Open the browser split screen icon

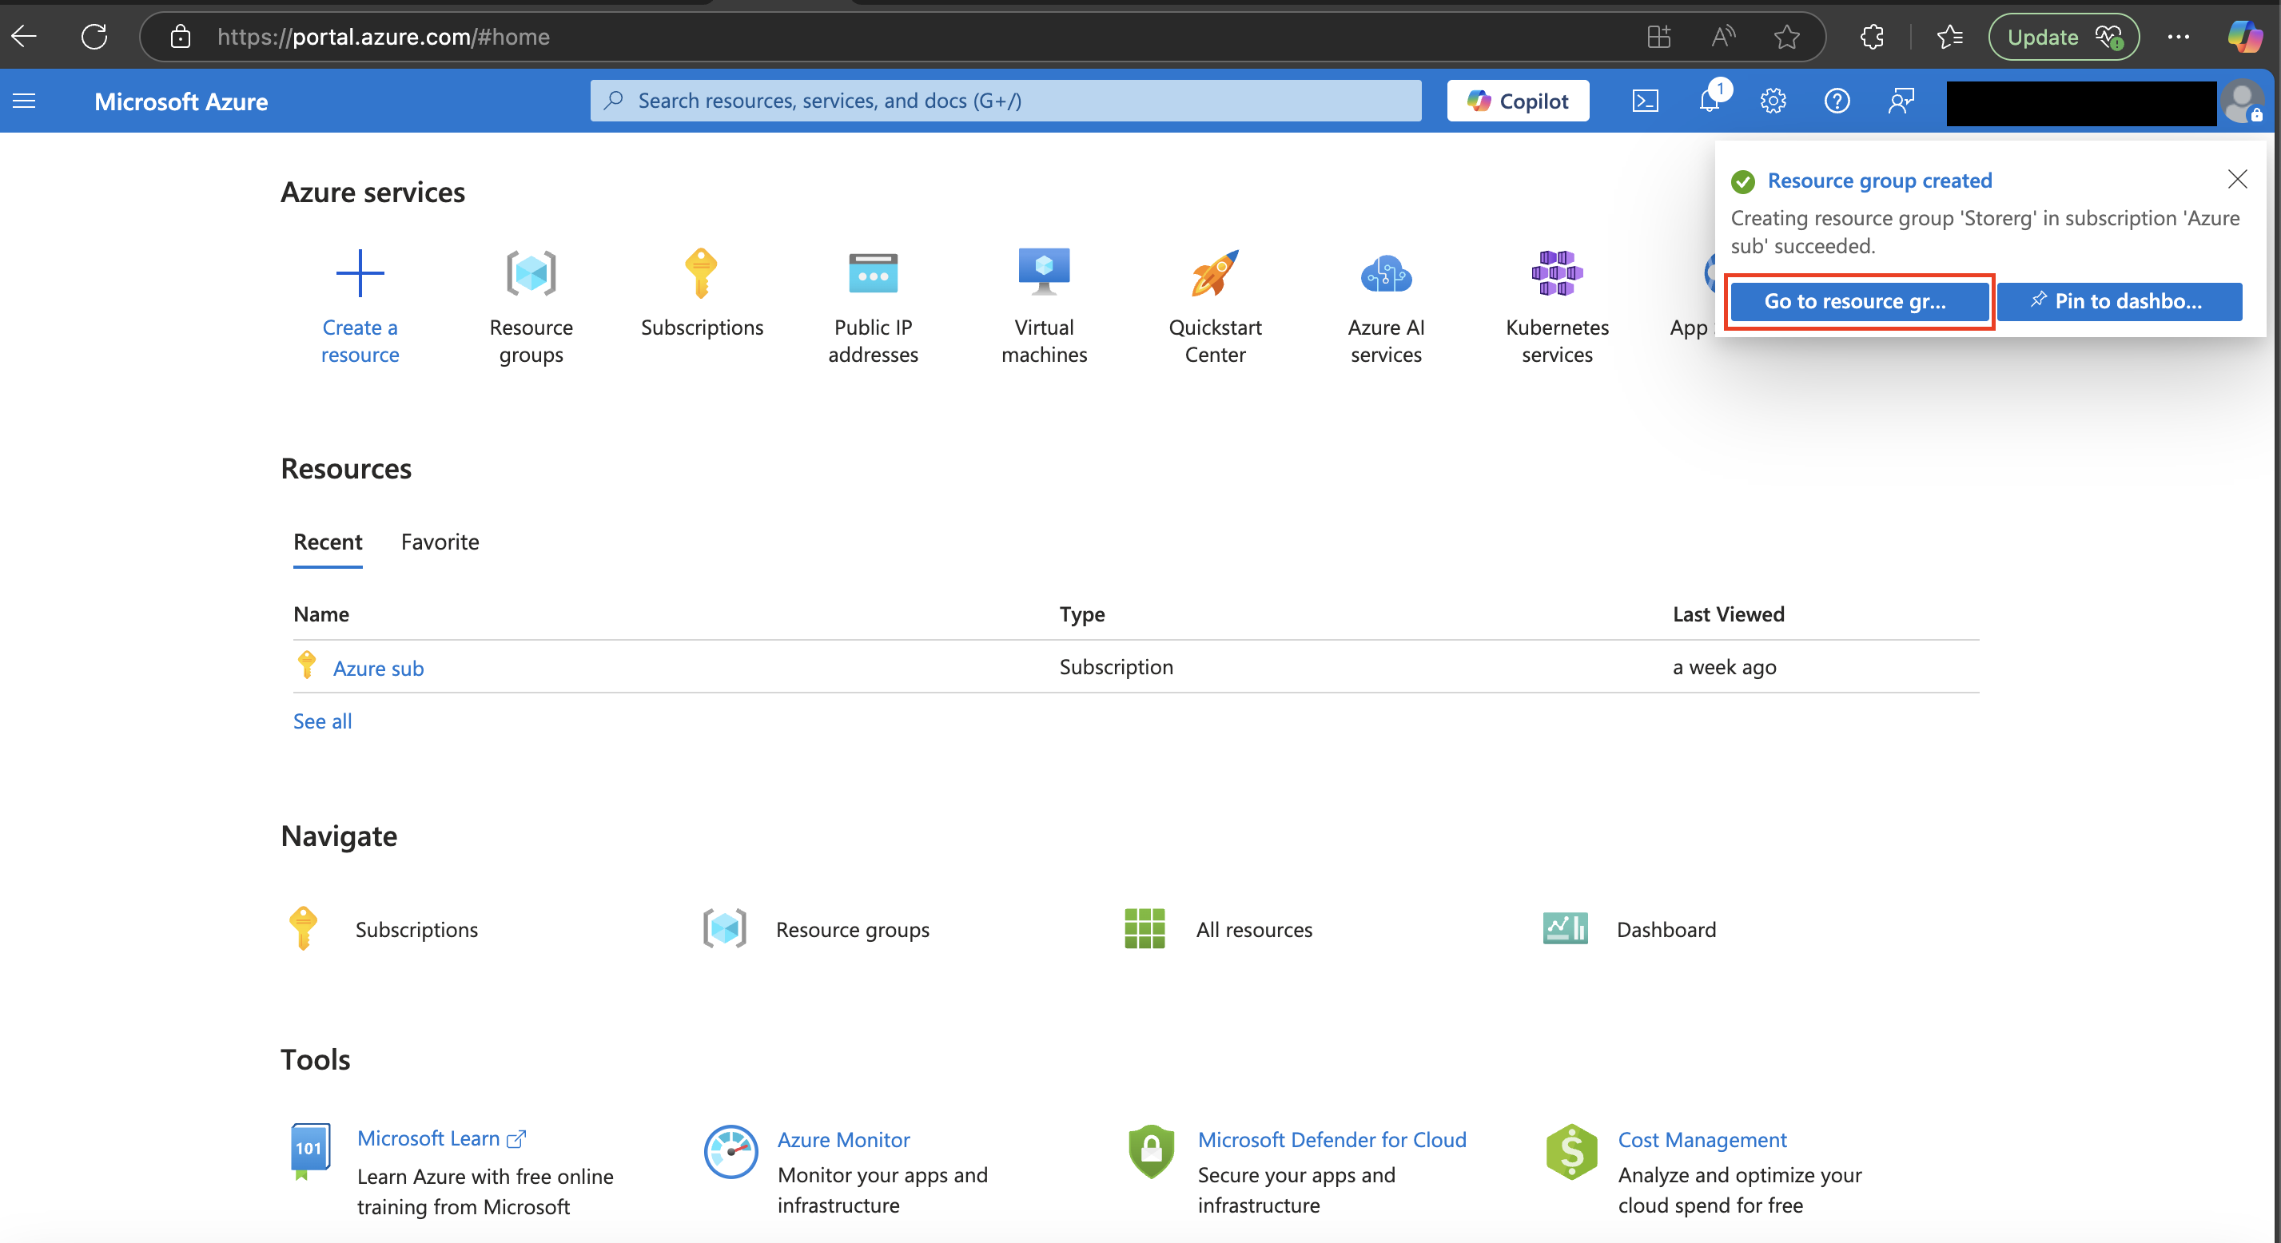click(x=1658, y=36)
